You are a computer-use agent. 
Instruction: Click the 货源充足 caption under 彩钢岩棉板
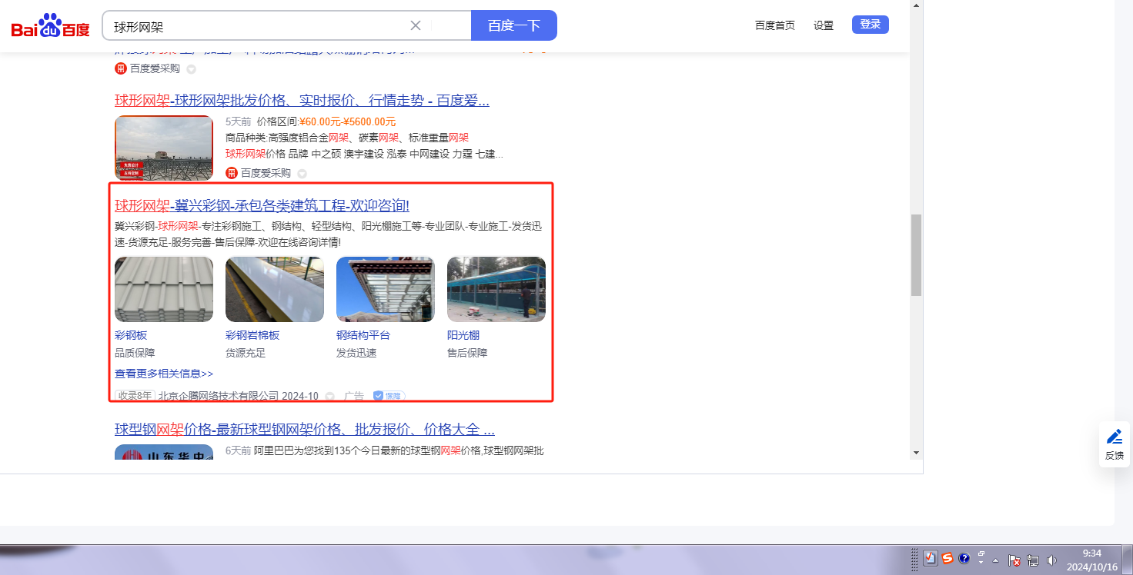(x=246, y=353)
